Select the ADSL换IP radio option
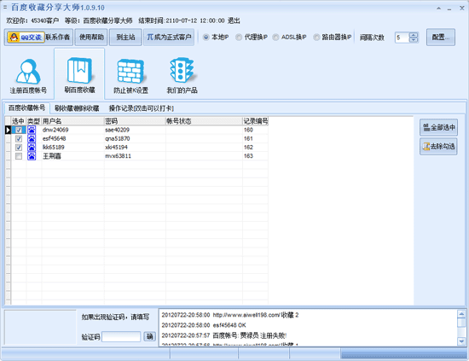The height and width of the screenshot is (361, 469). (275, 37)
